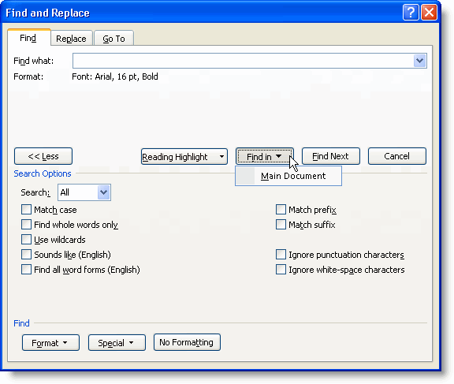The width and height of the screenshot is (454, 384).
Task: Close the Find and Replace dialog
Action: click(429, 13)
